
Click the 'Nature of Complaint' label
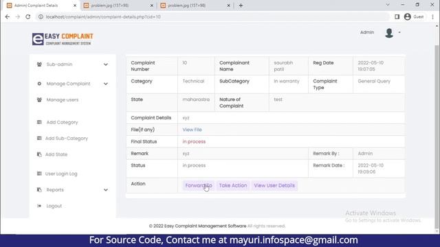point(231,102)
